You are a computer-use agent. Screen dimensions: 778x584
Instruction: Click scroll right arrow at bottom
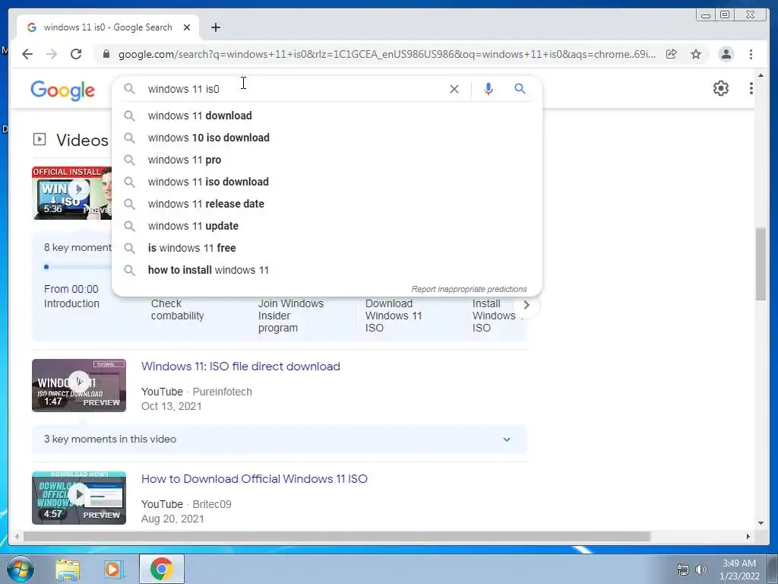[x=748, y=537]
